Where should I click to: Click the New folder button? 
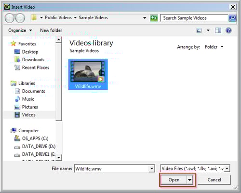[51, 30]
